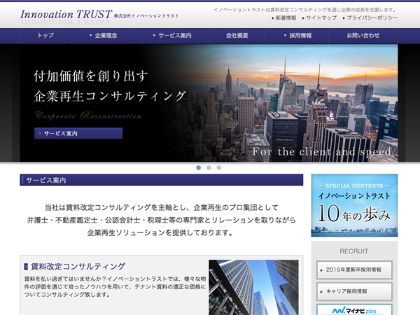Viewport: 420px width, 315px height.
Task: Open the サイトマップ link
Action: coord(320,18)
